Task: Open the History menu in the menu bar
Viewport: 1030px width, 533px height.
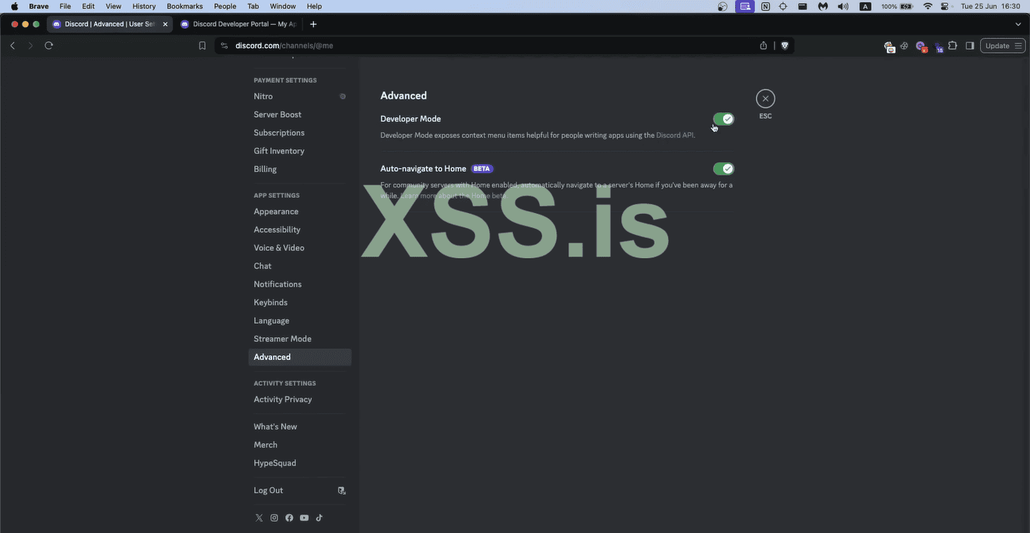Action: click(143, 6)
